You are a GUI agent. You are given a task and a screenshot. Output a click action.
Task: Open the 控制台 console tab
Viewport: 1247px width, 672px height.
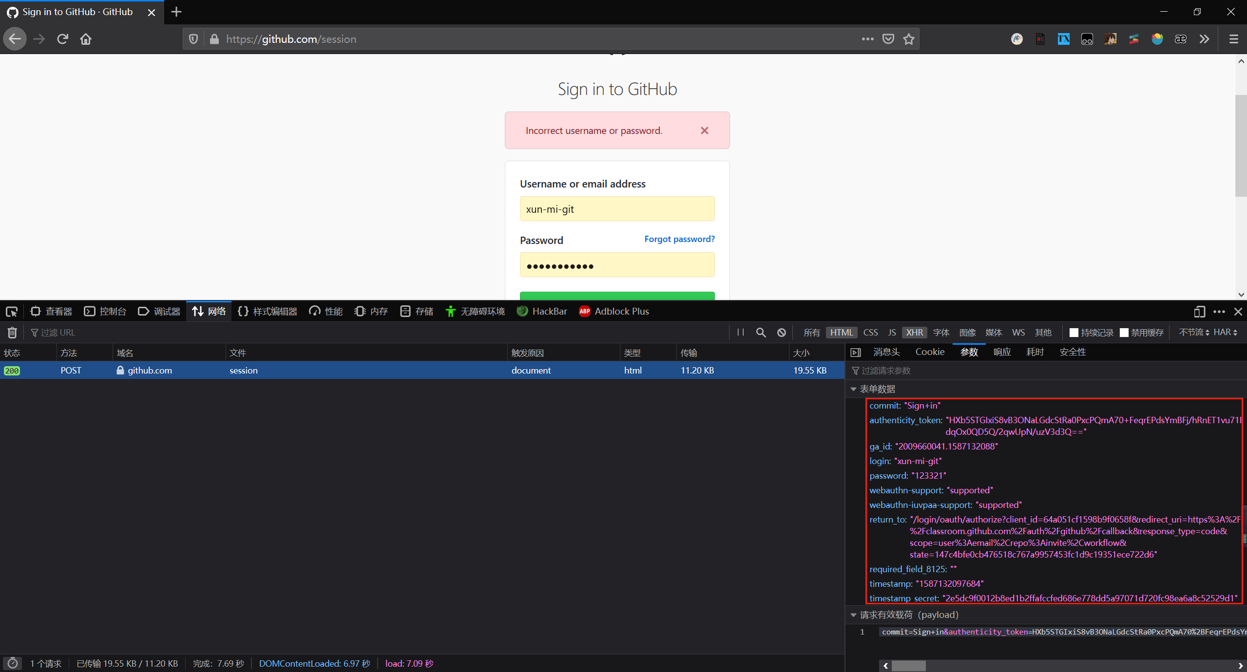pyautogui.click(x=105, y=312)
